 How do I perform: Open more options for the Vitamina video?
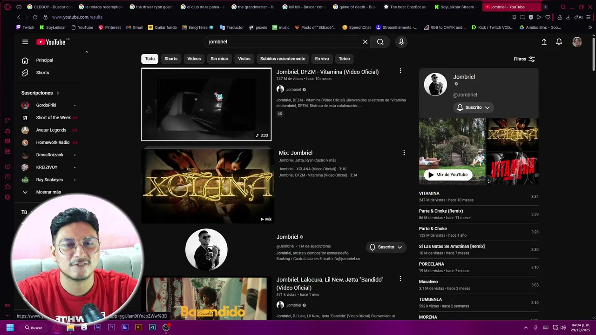(x=400, y=71)
